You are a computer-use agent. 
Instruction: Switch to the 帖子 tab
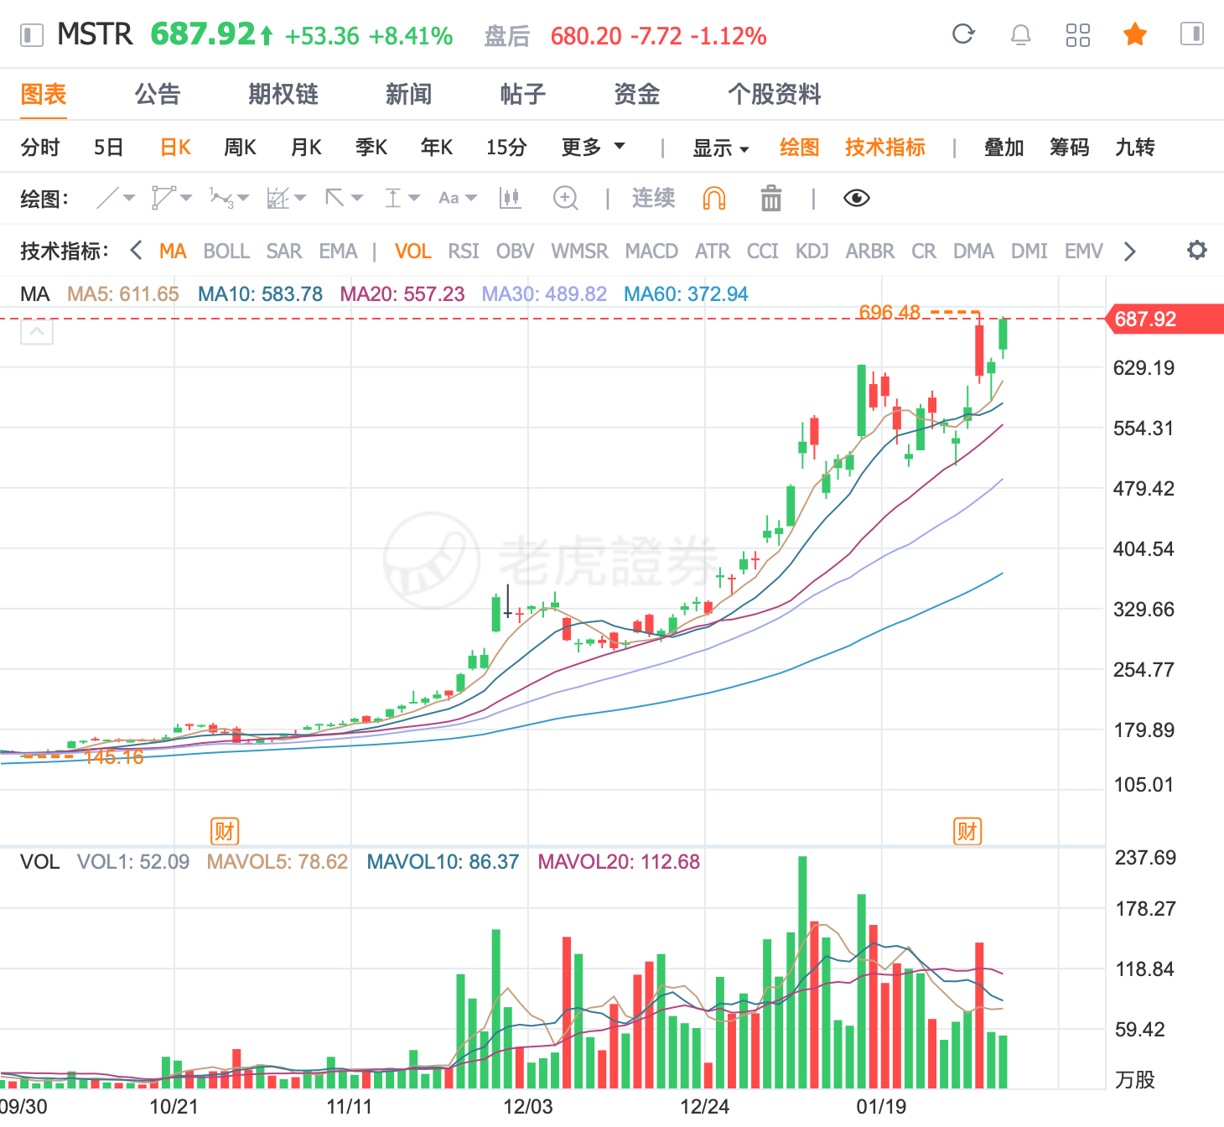point(523,94)
